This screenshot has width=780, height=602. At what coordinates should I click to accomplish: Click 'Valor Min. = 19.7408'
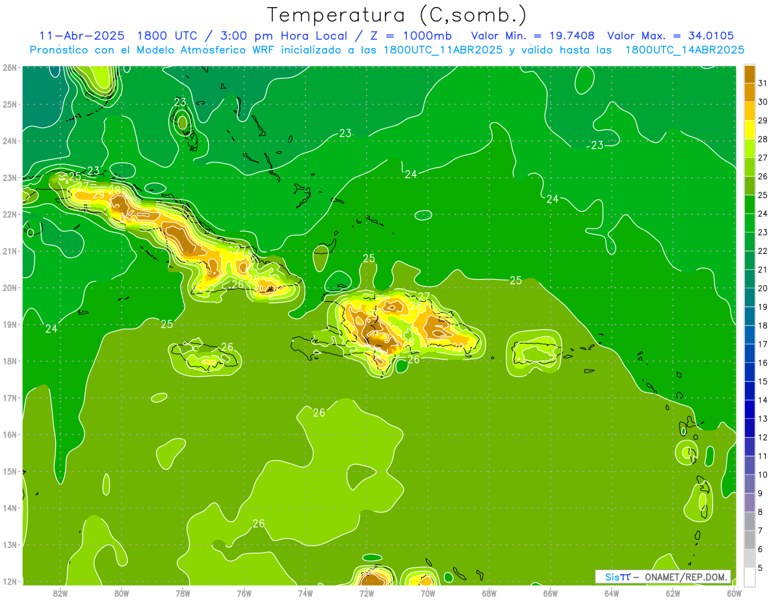[x=534, y=36]
